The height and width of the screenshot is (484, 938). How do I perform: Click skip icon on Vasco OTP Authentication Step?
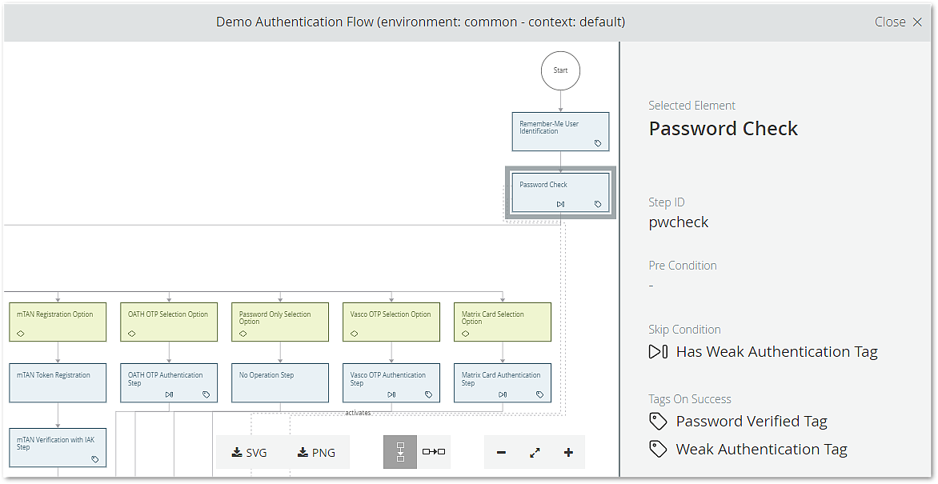click(391, 394)
